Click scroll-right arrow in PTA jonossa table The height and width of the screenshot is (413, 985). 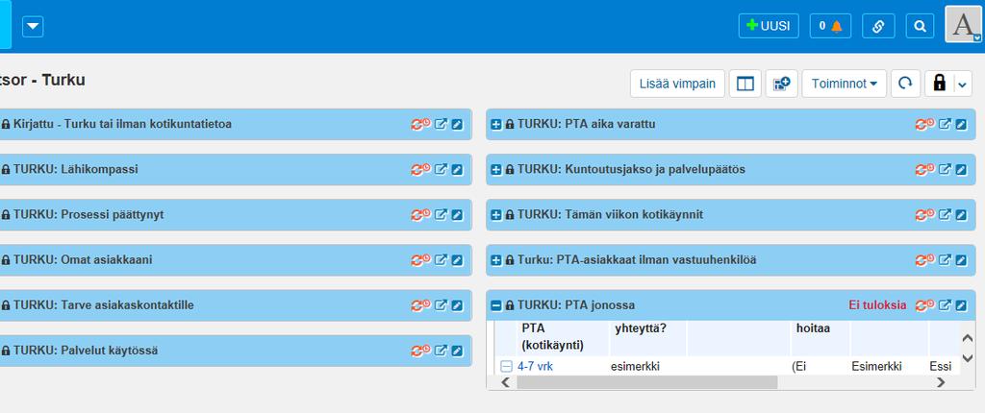(x=941, y=382)
